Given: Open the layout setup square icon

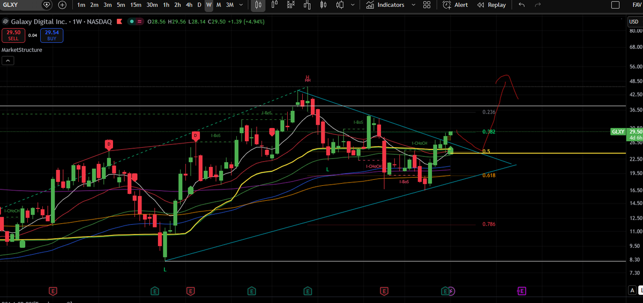Looking at the screenshot, I should 615,5.
